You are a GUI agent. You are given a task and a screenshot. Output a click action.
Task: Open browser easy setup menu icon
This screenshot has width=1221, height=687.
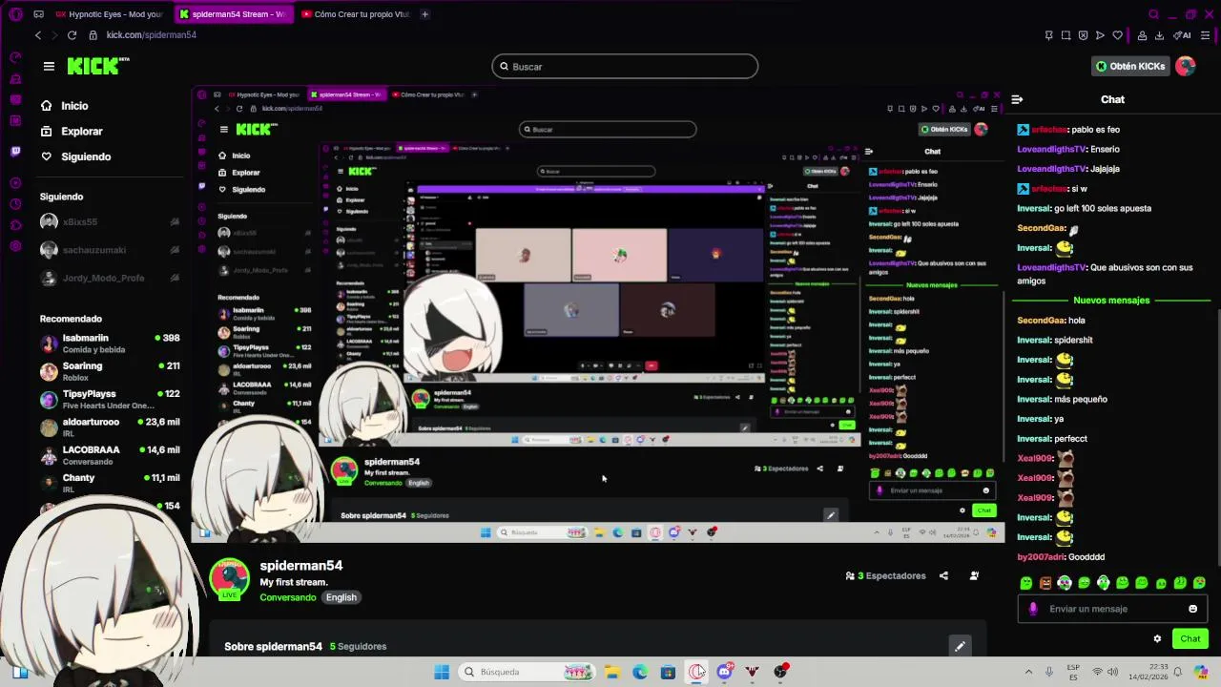1205,35
